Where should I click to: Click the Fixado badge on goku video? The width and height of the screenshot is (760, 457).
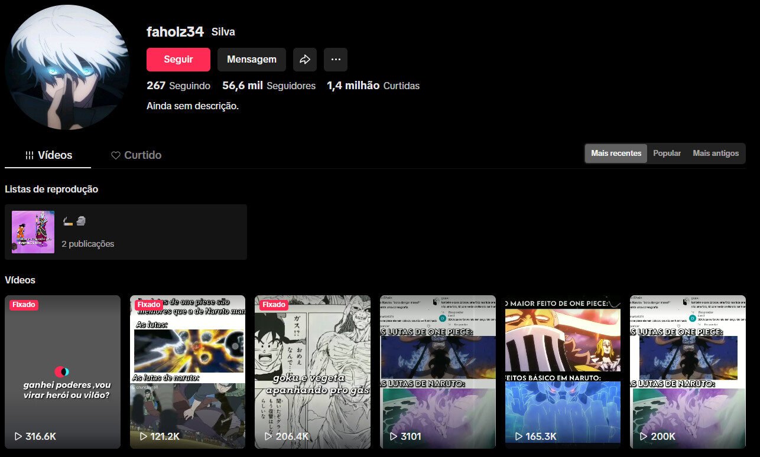(274, 305)
